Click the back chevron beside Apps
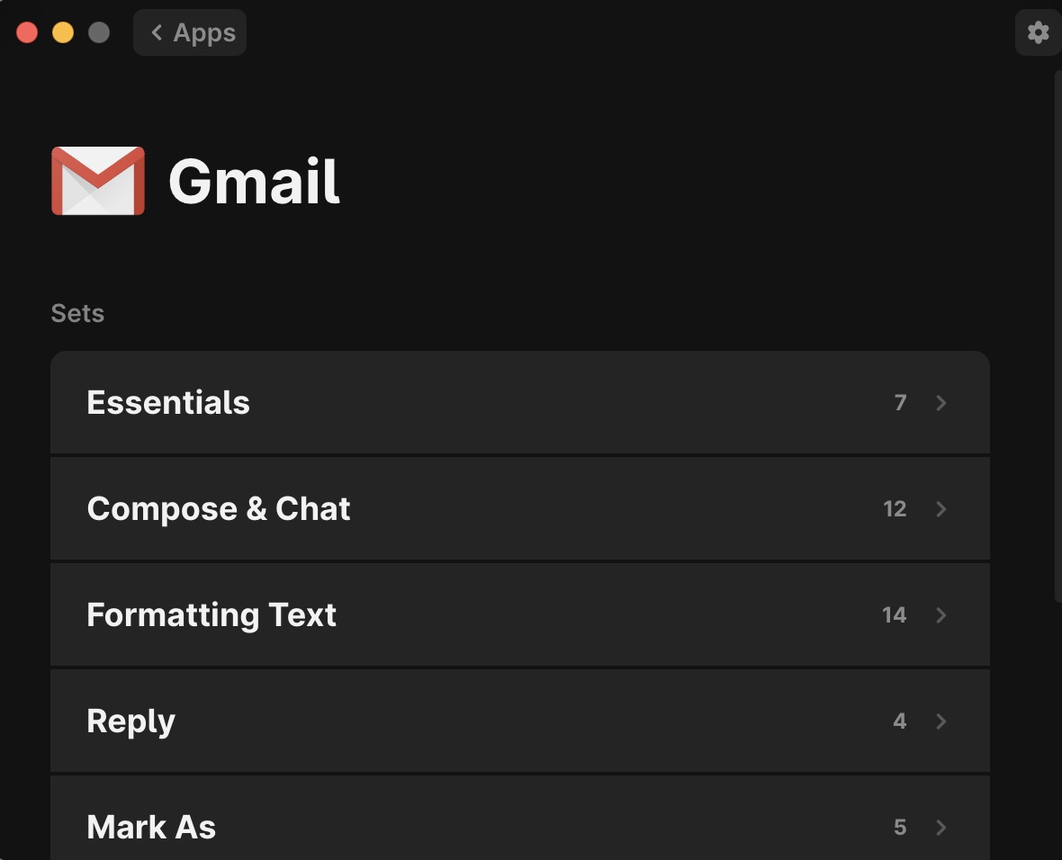This screenshot has width=1062, height=860. point(157,32)
